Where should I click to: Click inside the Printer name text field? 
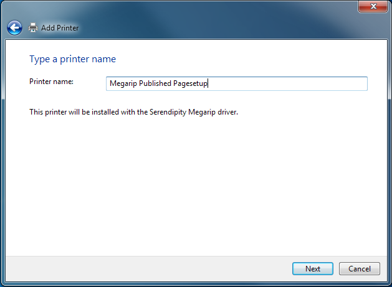236,83
